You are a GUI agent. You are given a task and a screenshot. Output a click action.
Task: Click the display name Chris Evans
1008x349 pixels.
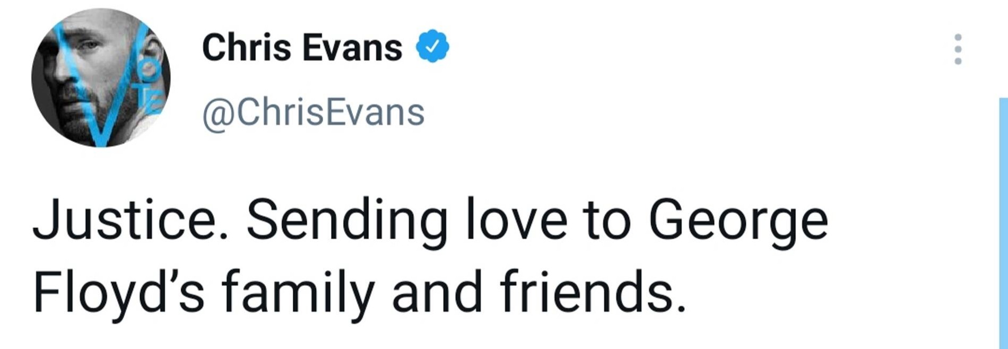(302, 47)
